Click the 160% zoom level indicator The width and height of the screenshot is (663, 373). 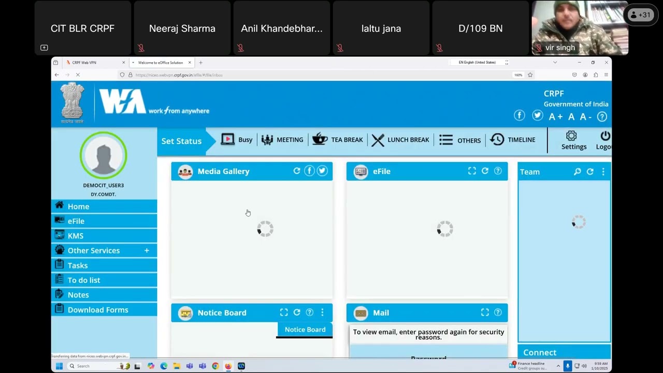coord(518,75)
